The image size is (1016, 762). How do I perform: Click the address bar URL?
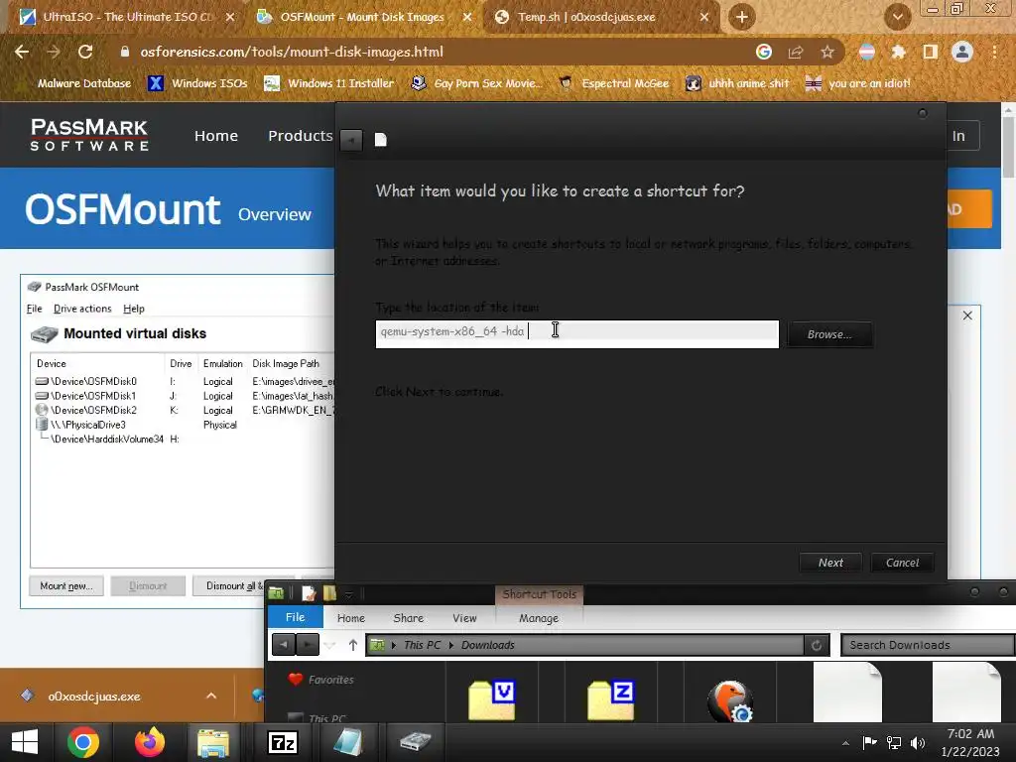pos(292,52)
